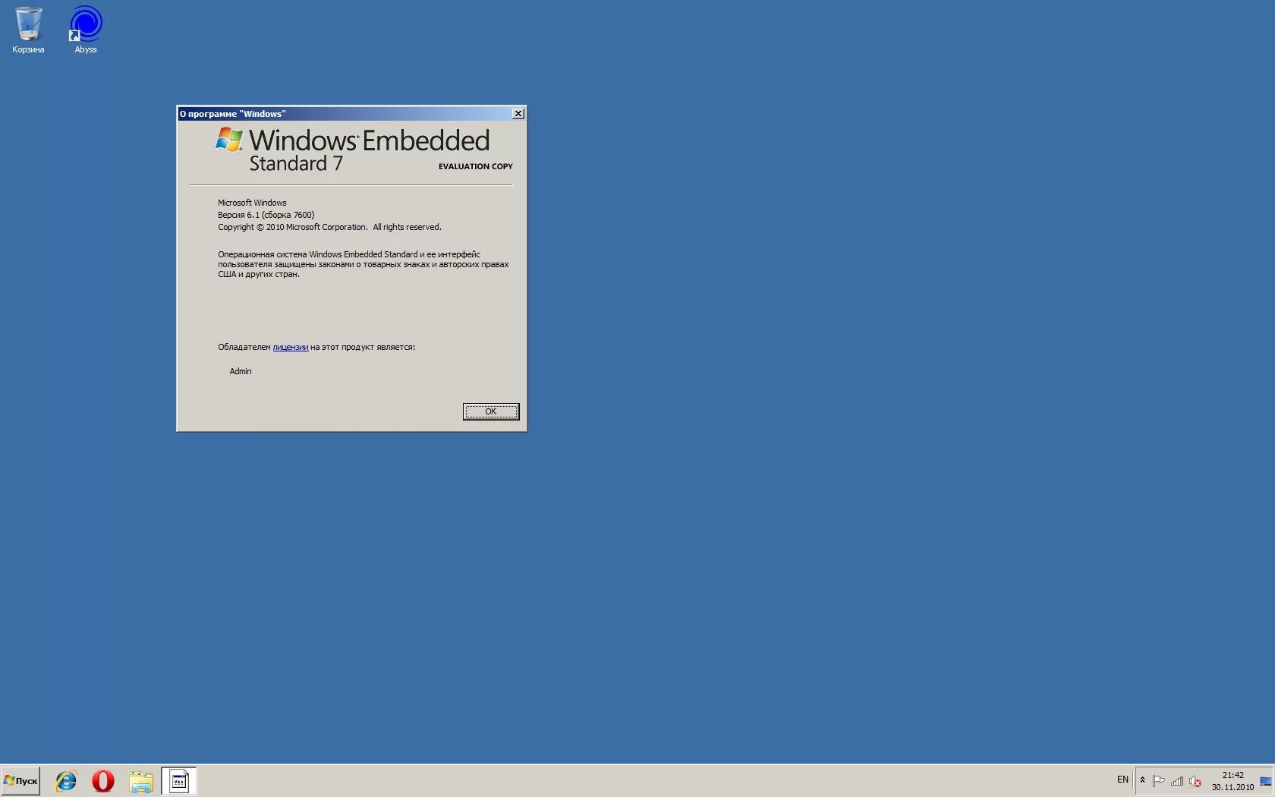1275x797 pixels.
Task: Open the Action Center flag icon
Action: click(1158, 780)
